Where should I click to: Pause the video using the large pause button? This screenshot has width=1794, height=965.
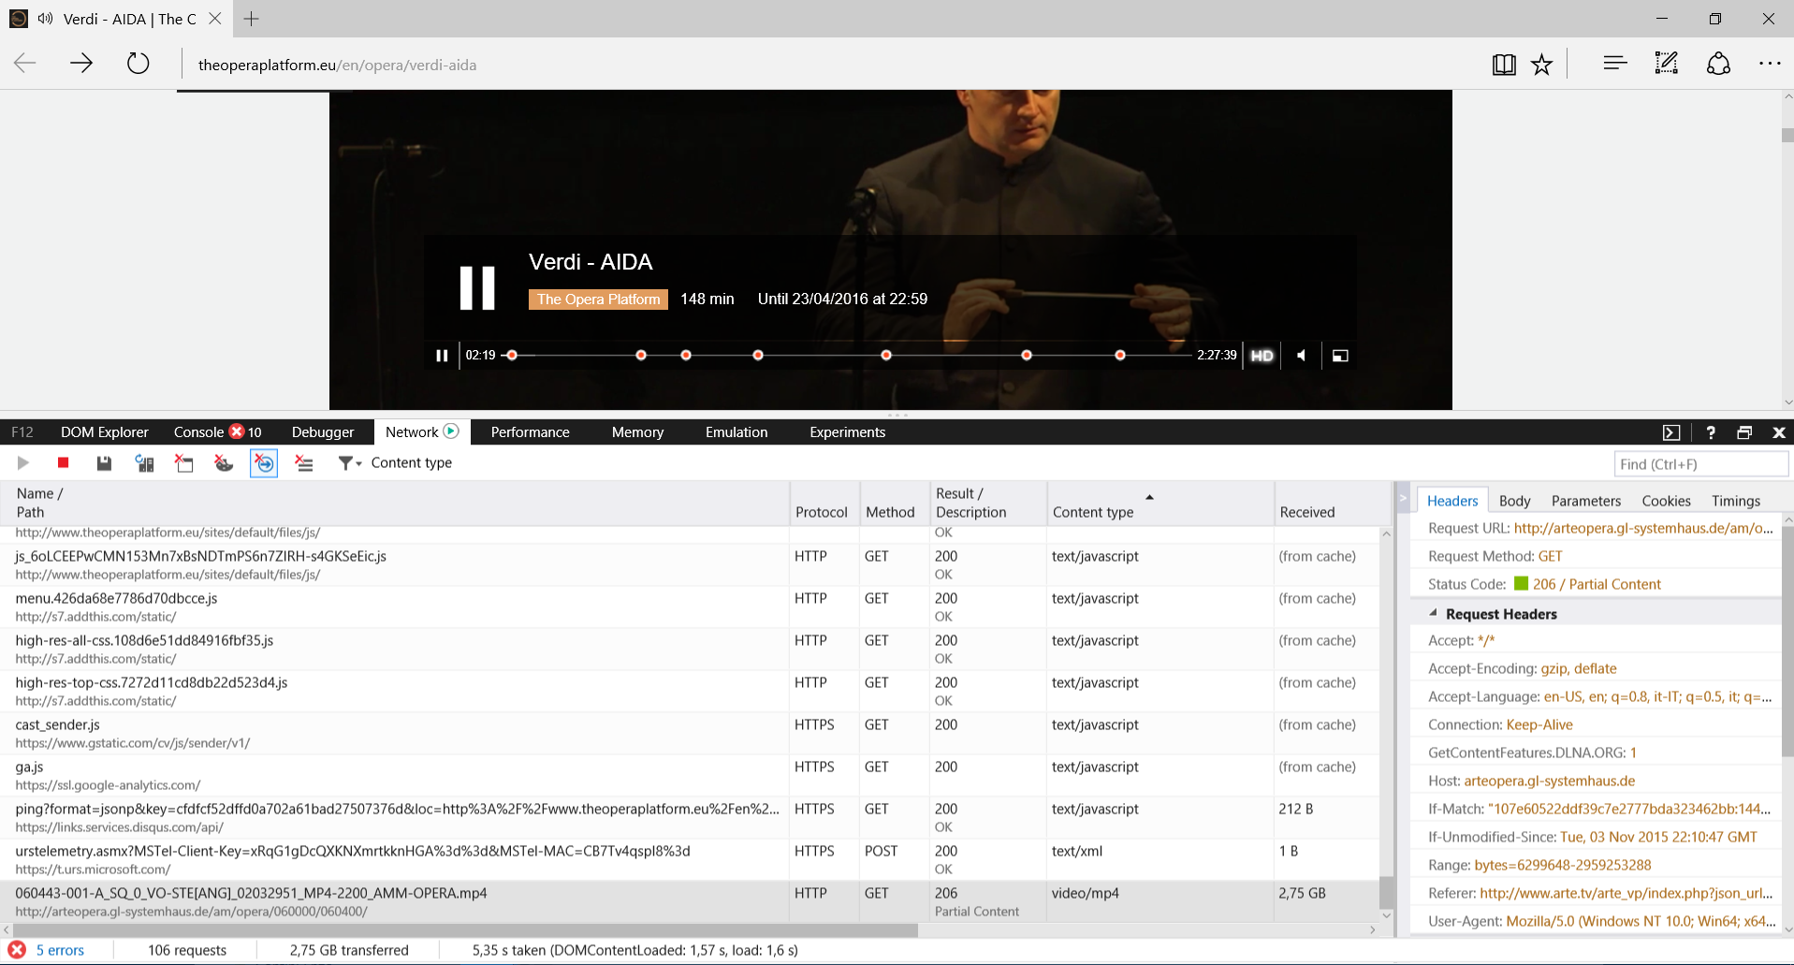point(477,287)
